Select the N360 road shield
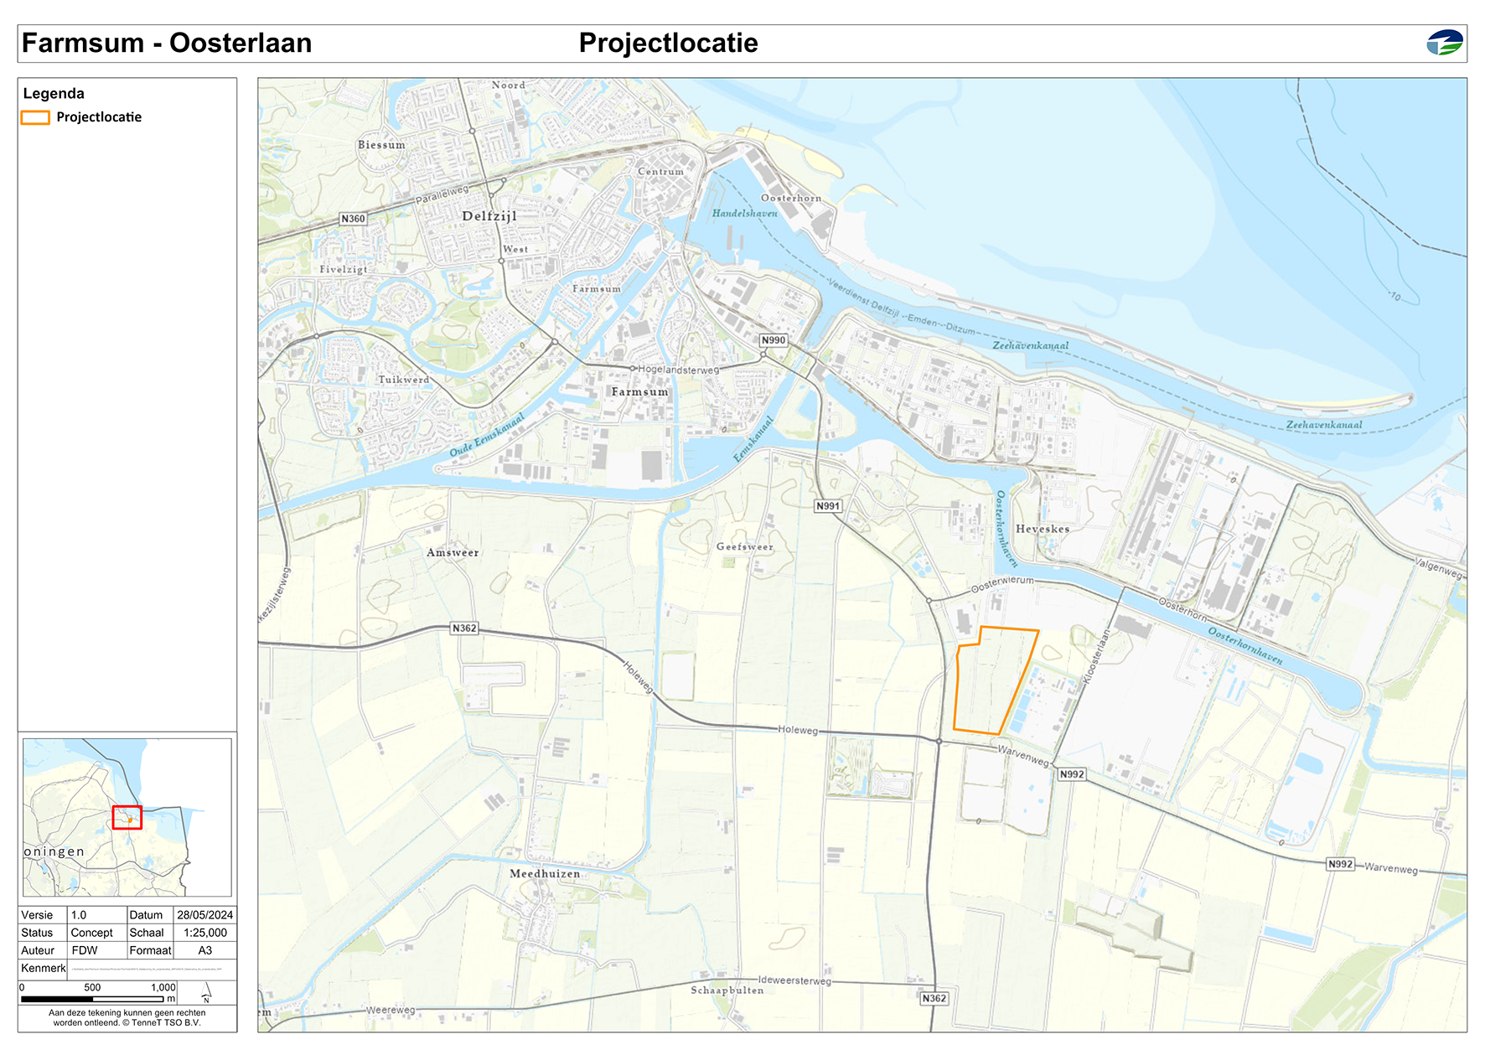This screenshot has height=1050, width=1485. click(x=353, y=219)
